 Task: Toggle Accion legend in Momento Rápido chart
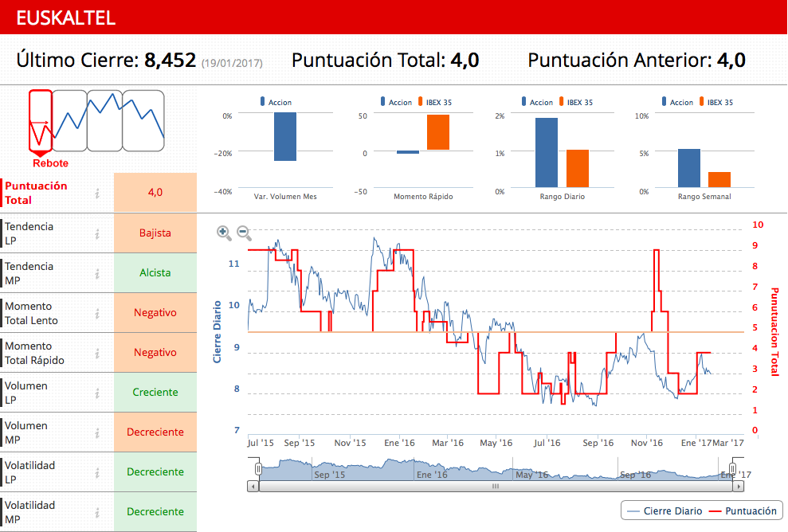[396, 102]
